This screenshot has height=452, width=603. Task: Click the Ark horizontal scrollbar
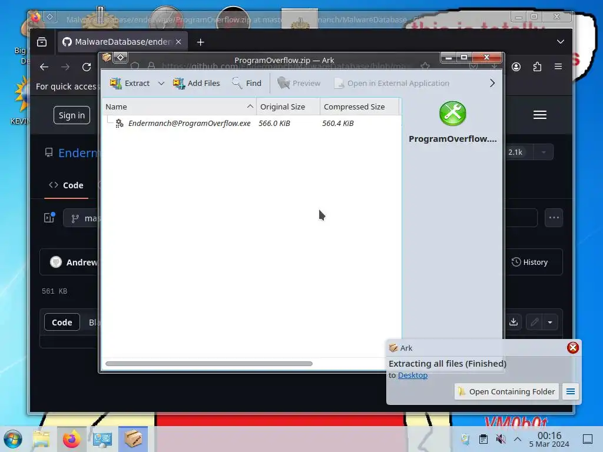[x=209, y=364]
